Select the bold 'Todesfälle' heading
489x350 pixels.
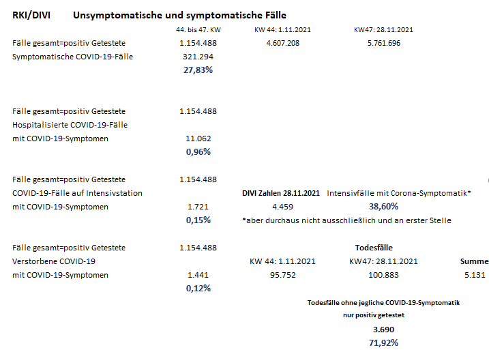click(x=374, y=248)
